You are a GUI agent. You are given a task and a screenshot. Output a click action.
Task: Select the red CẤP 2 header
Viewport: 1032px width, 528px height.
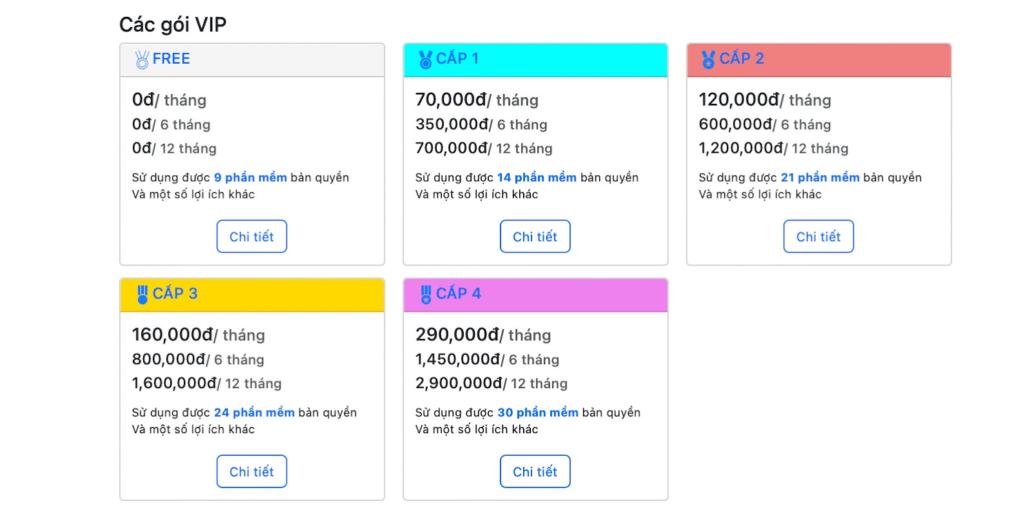tap(819, 59)
